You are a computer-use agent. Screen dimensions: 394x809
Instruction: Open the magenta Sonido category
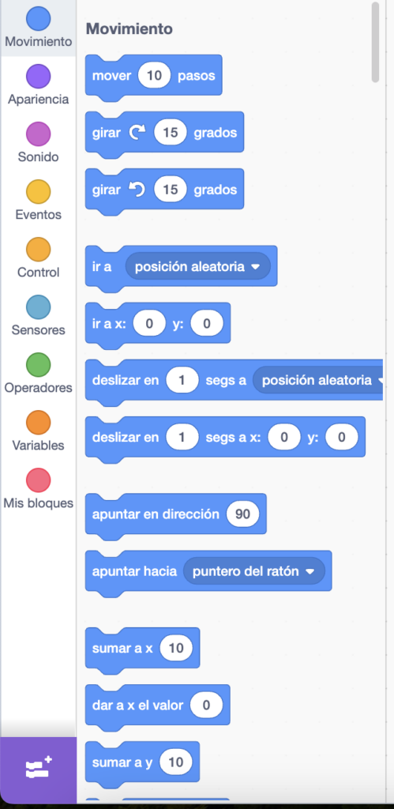[x=38, y=134]
